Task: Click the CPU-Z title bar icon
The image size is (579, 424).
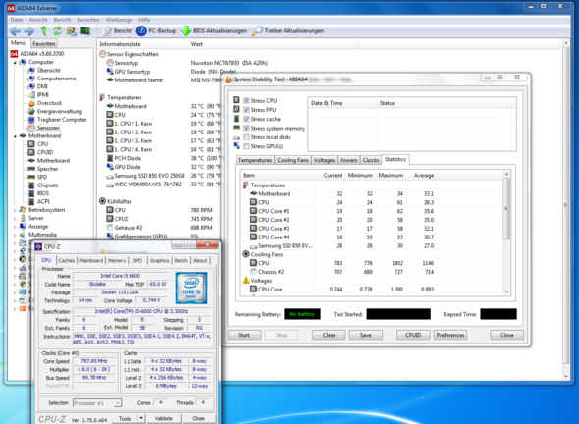Action: click(x=38, y=246)
